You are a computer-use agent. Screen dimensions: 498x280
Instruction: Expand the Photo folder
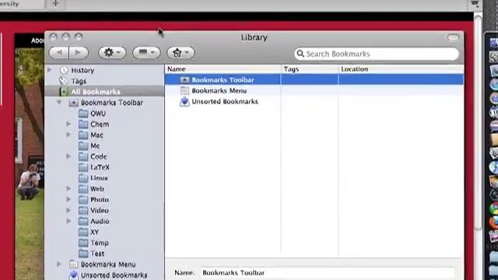click(68, 199)
